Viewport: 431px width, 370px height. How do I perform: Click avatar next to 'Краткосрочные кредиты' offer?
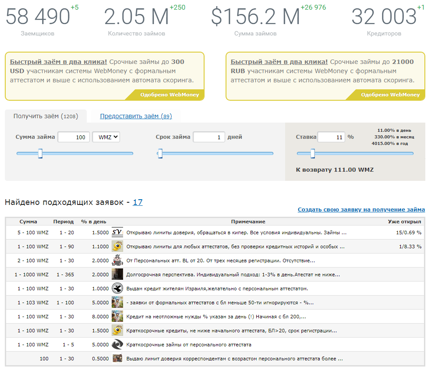point(117,331)
